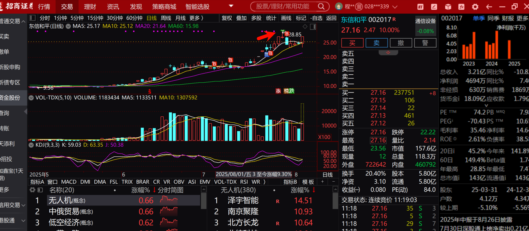Click the diamond icon atop the K-line chart
Screen dimensions: 529x231
tap(305, 27)
